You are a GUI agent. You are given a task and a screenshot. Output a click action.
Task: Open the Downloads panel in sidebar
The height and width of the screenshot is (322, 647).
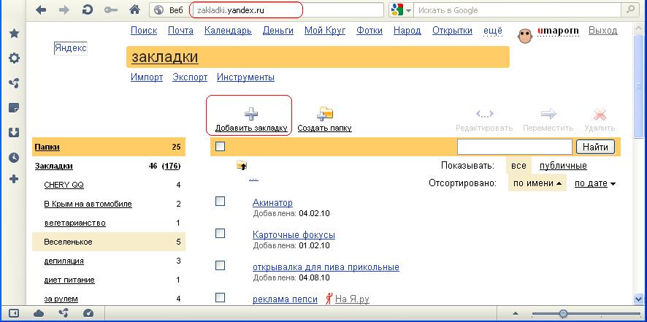click(x=14, y=133)
